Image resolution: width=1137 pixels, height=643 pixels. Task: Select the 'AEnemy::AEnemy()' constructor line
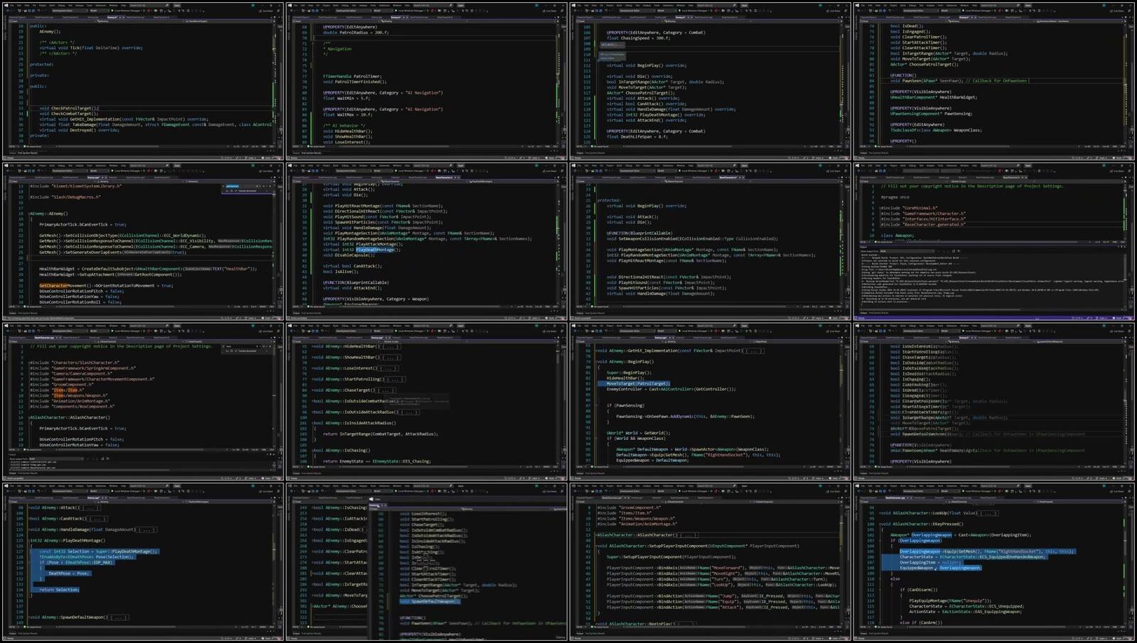(x=48, y=214)
